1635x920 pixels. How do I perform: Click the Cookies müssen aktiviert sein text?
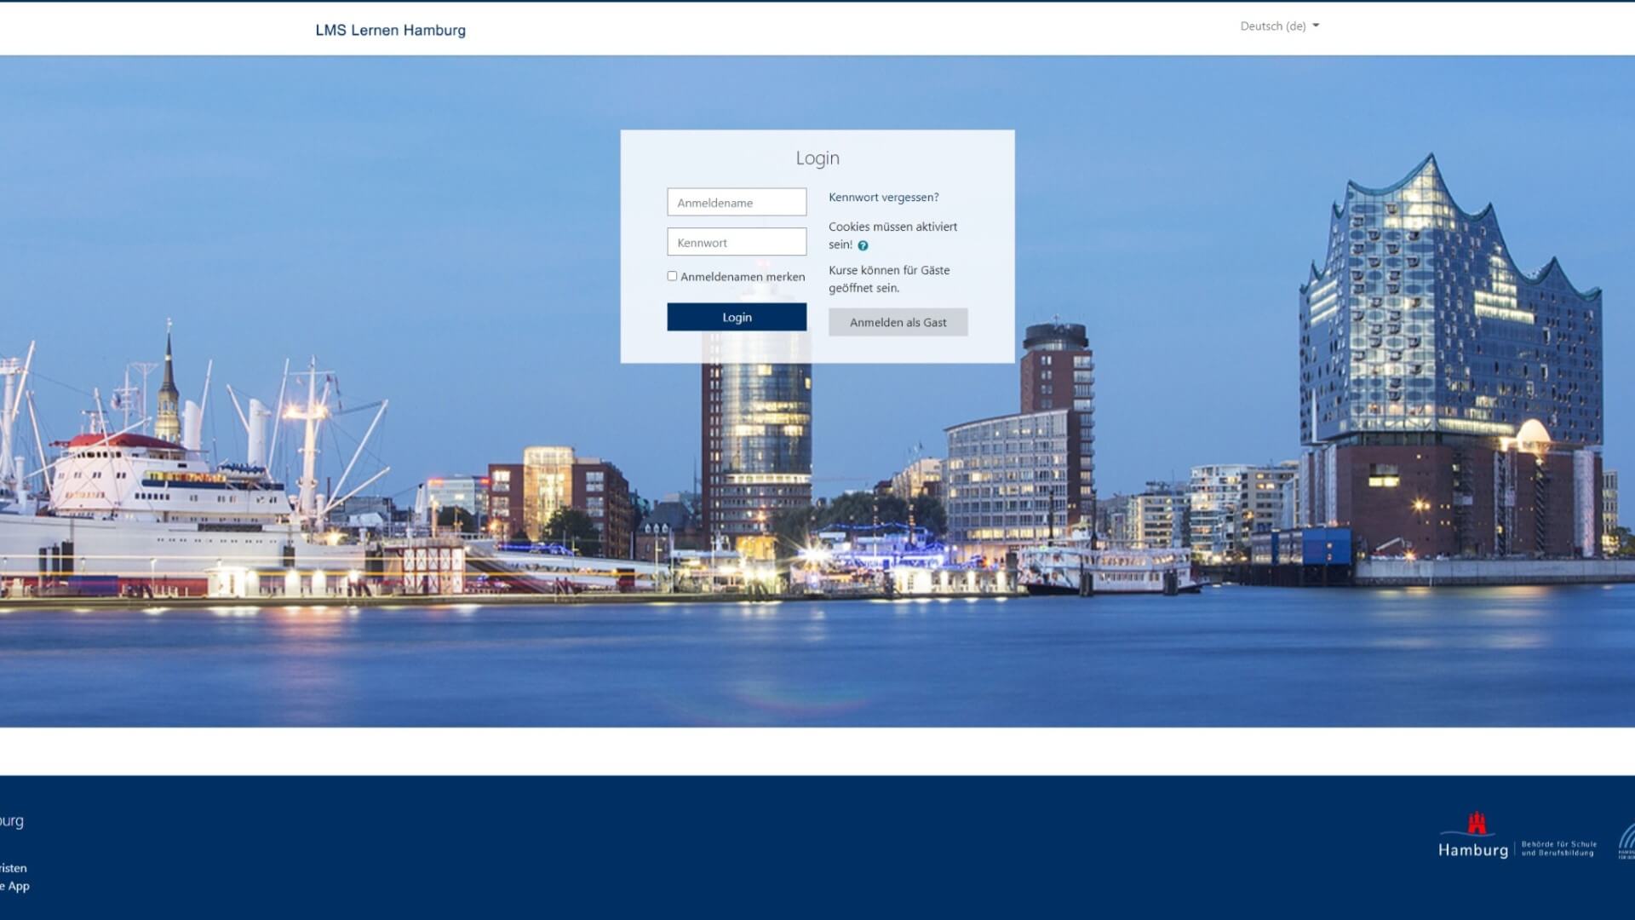[x=892, y=227]
